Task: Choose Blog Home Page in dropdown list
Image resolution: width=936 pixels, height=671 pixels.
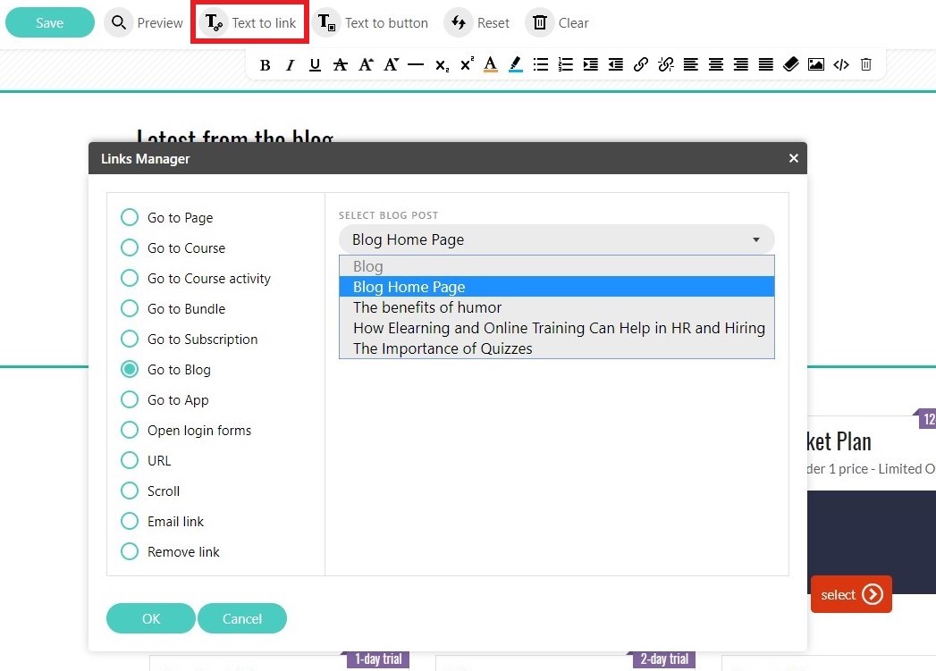Action: pos(556,287)
